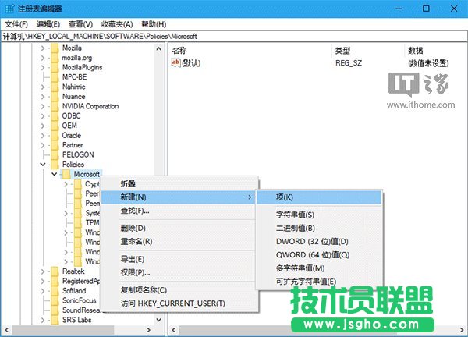
Task: Choose 访问 HKEY_CURRENT_USER(T) in context menu
Action: pyautogui.click(x=179, y=303)
